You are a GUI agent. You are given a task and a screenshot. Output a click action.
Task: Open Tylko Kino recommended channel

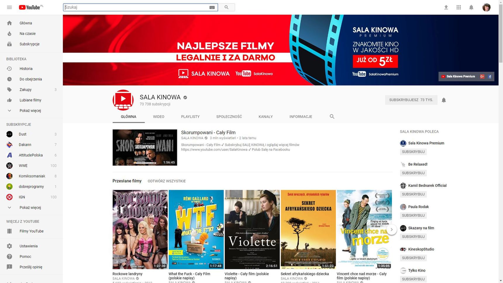pyautogui.click(x=417, y=270)
